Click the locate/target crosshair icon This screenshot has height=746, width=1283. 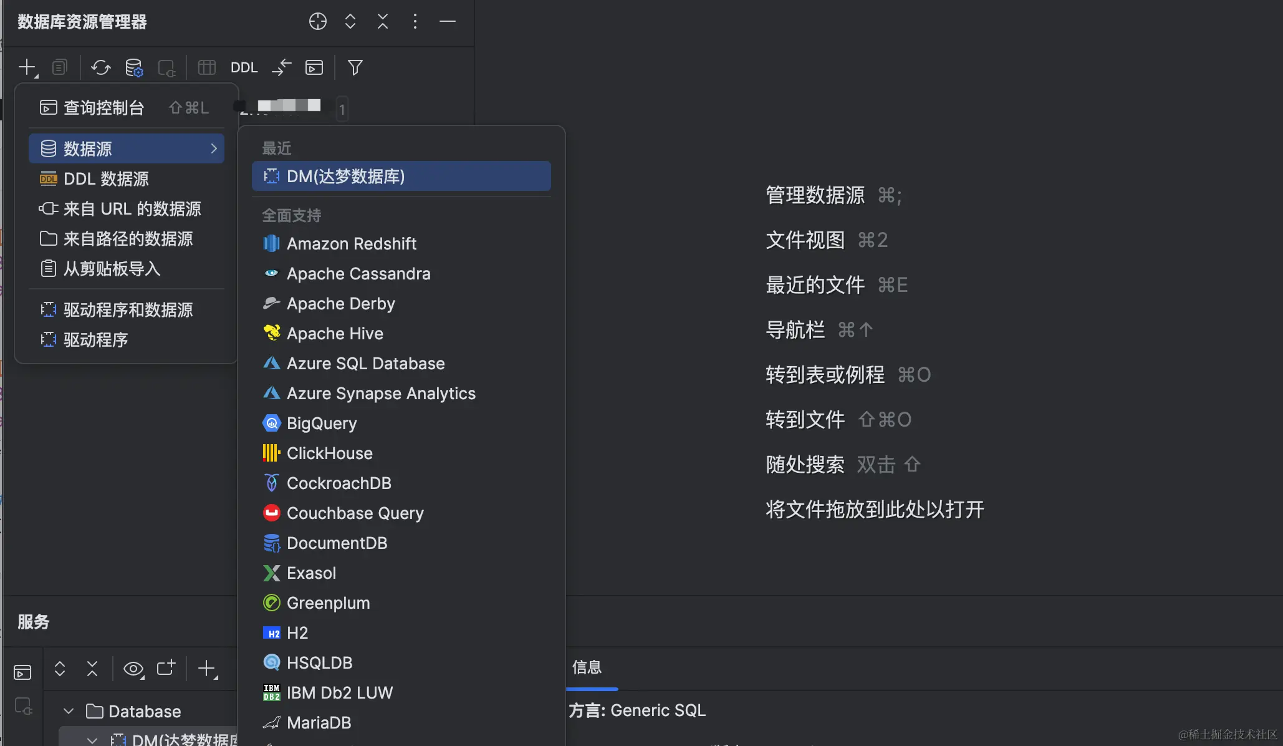pos(318,21)
